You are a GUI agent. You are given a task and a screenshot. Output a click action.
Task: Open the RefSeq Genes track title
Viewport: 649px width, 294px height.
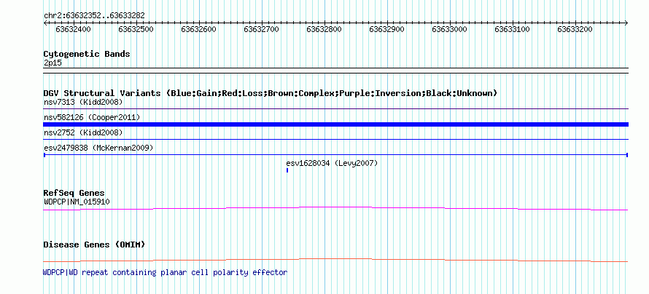74,194
